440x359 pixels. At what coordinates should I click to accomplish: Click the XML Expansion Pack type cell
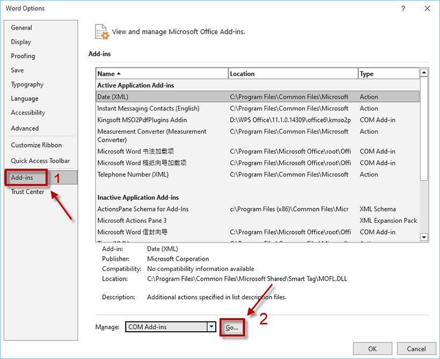(x=388, y=221)
